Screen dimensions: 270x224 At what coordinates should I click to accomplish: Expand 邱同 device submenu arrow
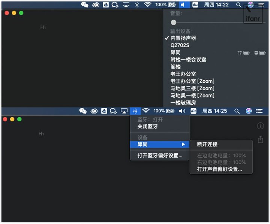pos(183,144)
